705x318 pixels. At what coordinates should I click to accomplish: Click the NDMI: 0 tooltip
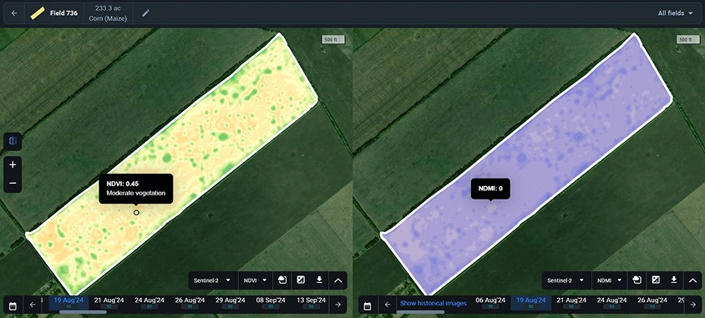click(x=490, y=189)
